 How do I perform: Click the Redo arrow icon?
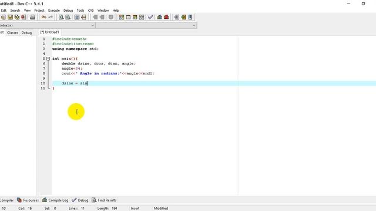51,17
